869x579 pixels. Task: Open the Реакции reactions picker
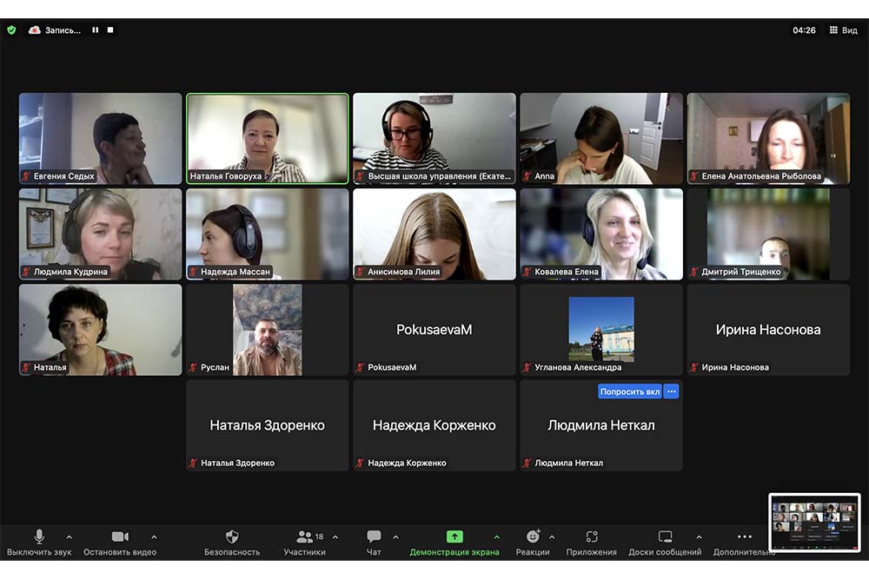(x=533, y=537)
